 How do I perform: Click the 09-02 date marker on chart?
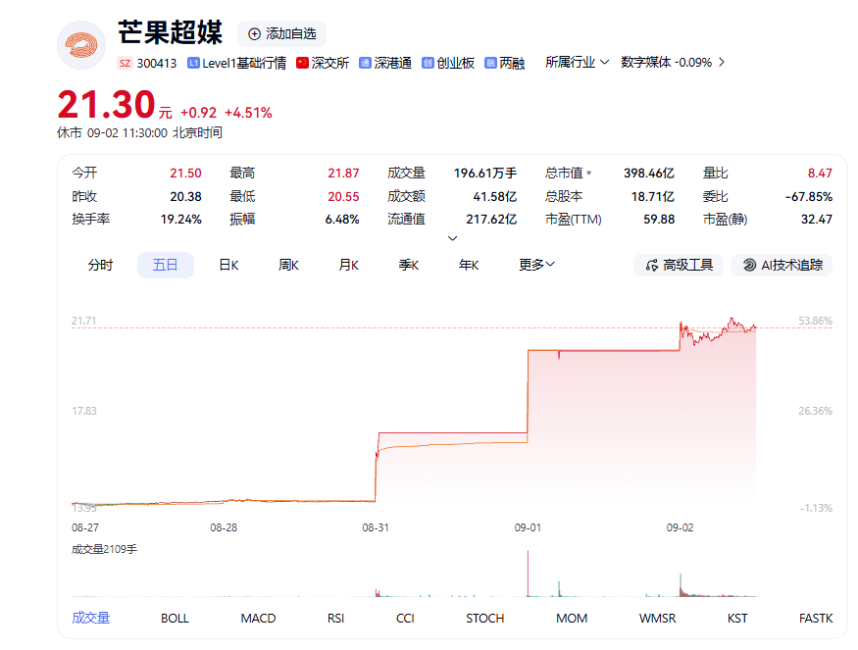point(681,528)
